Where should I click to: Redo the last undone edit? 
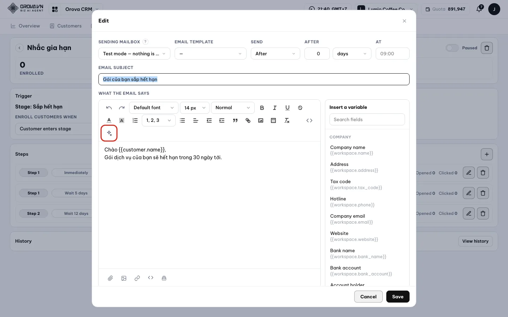tap(122, 108)
